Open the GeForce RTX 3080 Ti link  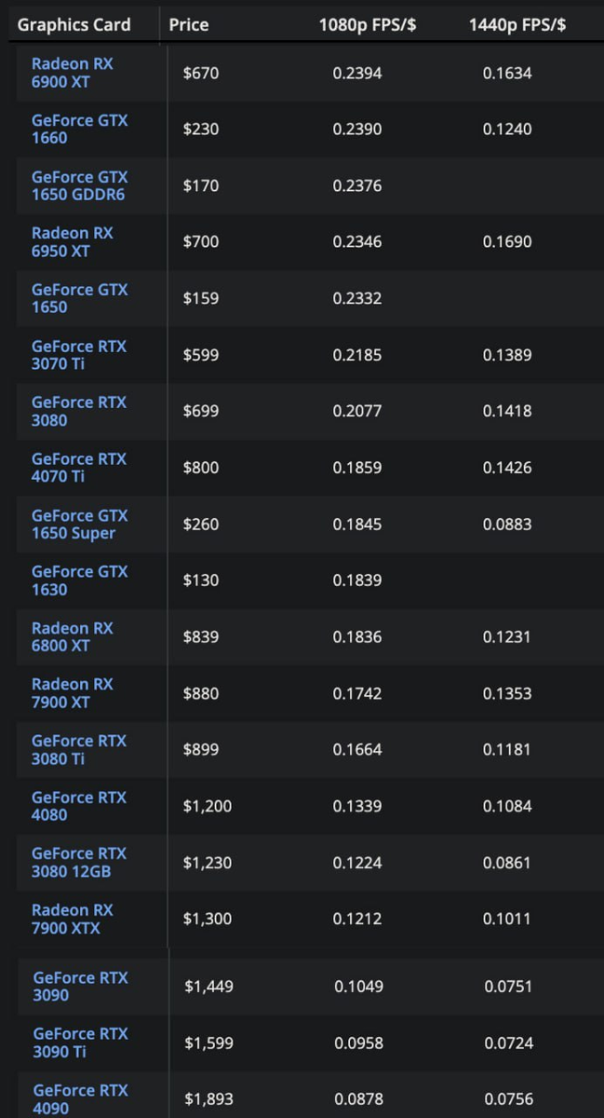click(x=78, y=750)
